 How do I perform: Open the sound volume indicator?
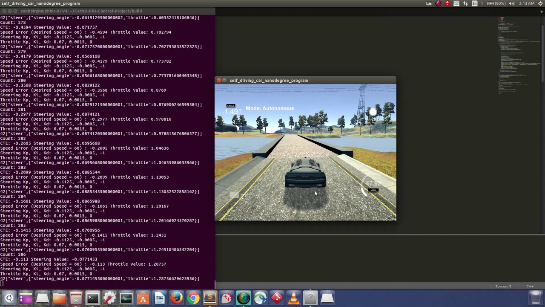click(x=511, y=3)
